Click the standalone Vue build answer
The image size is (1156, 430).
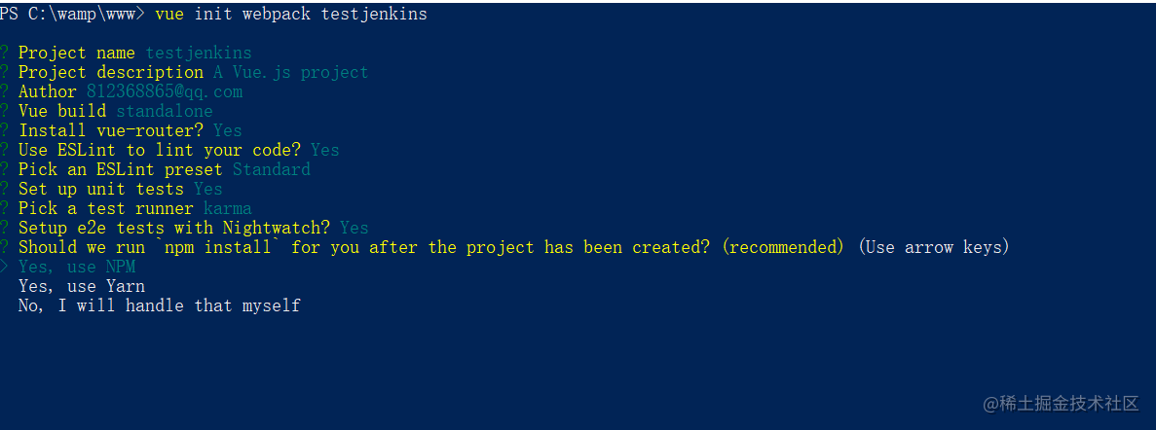(x=165, y=111)
